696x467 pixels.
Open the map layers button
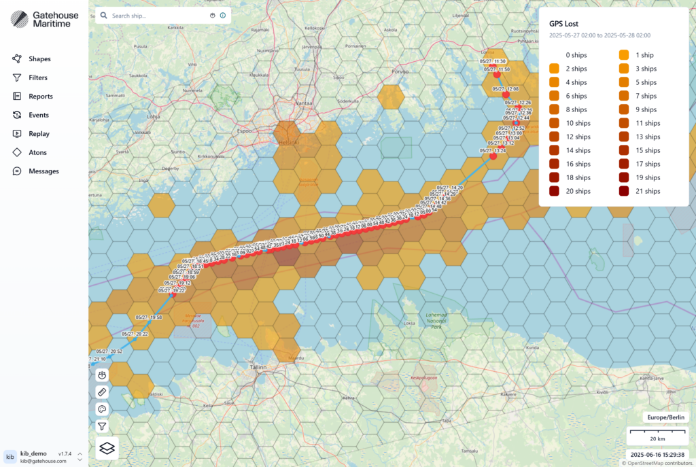107,448
